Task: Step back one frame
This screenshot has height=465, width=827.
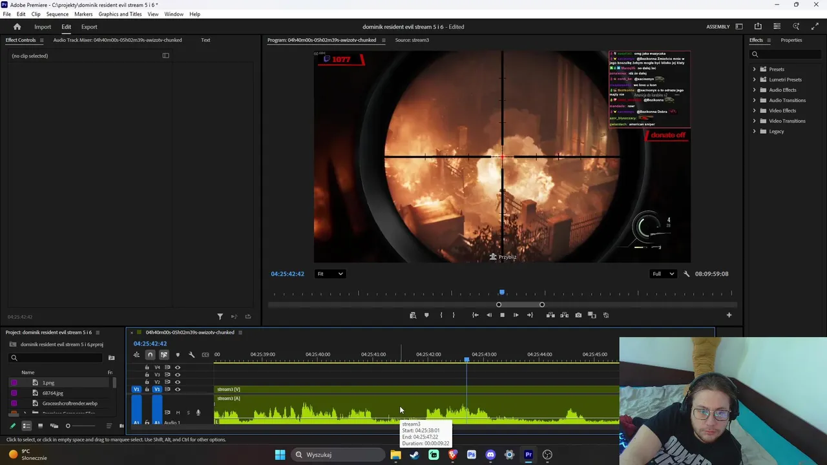Action: [488, 315]
